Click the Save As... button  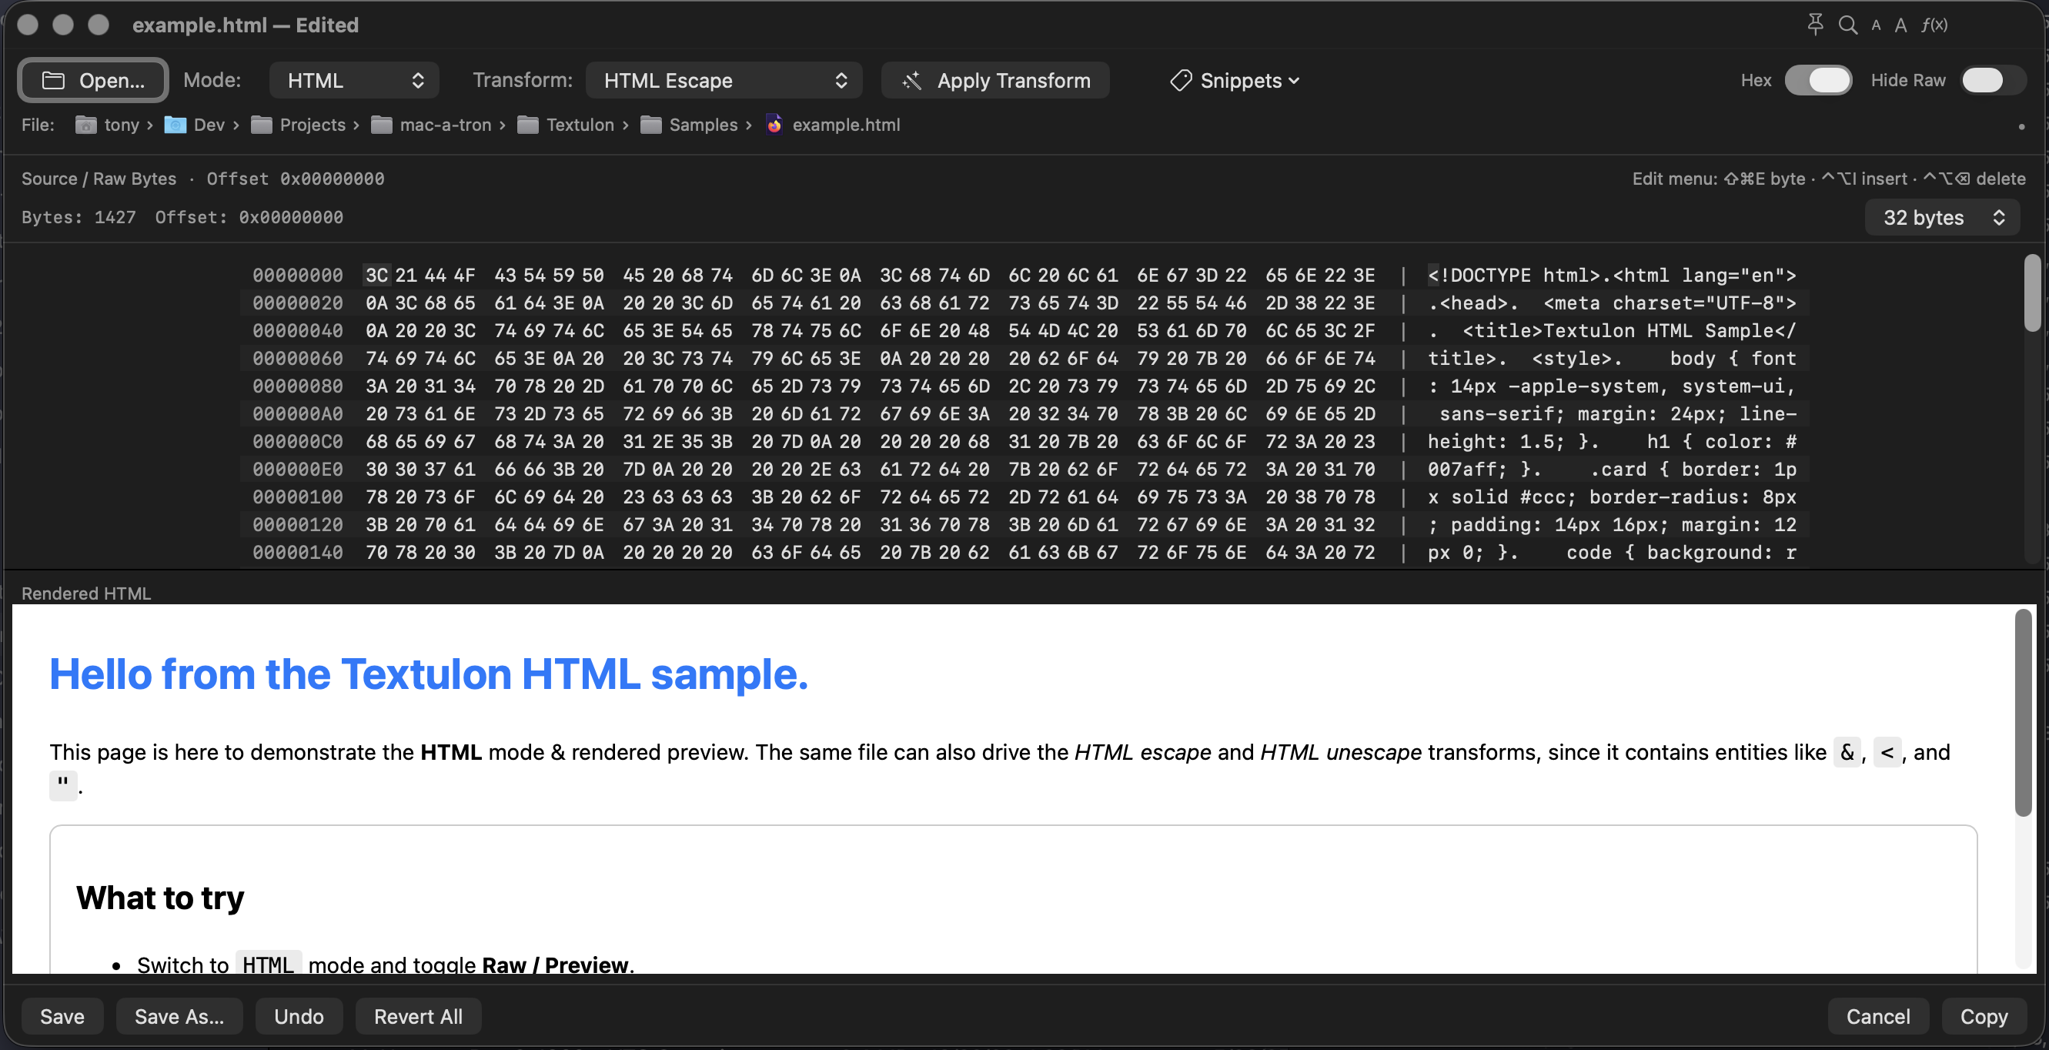coord(179,1017)
